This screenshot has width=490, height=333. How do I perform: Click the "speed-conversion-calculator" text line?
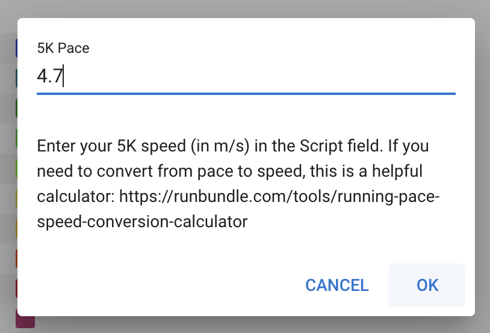point(142,221)
